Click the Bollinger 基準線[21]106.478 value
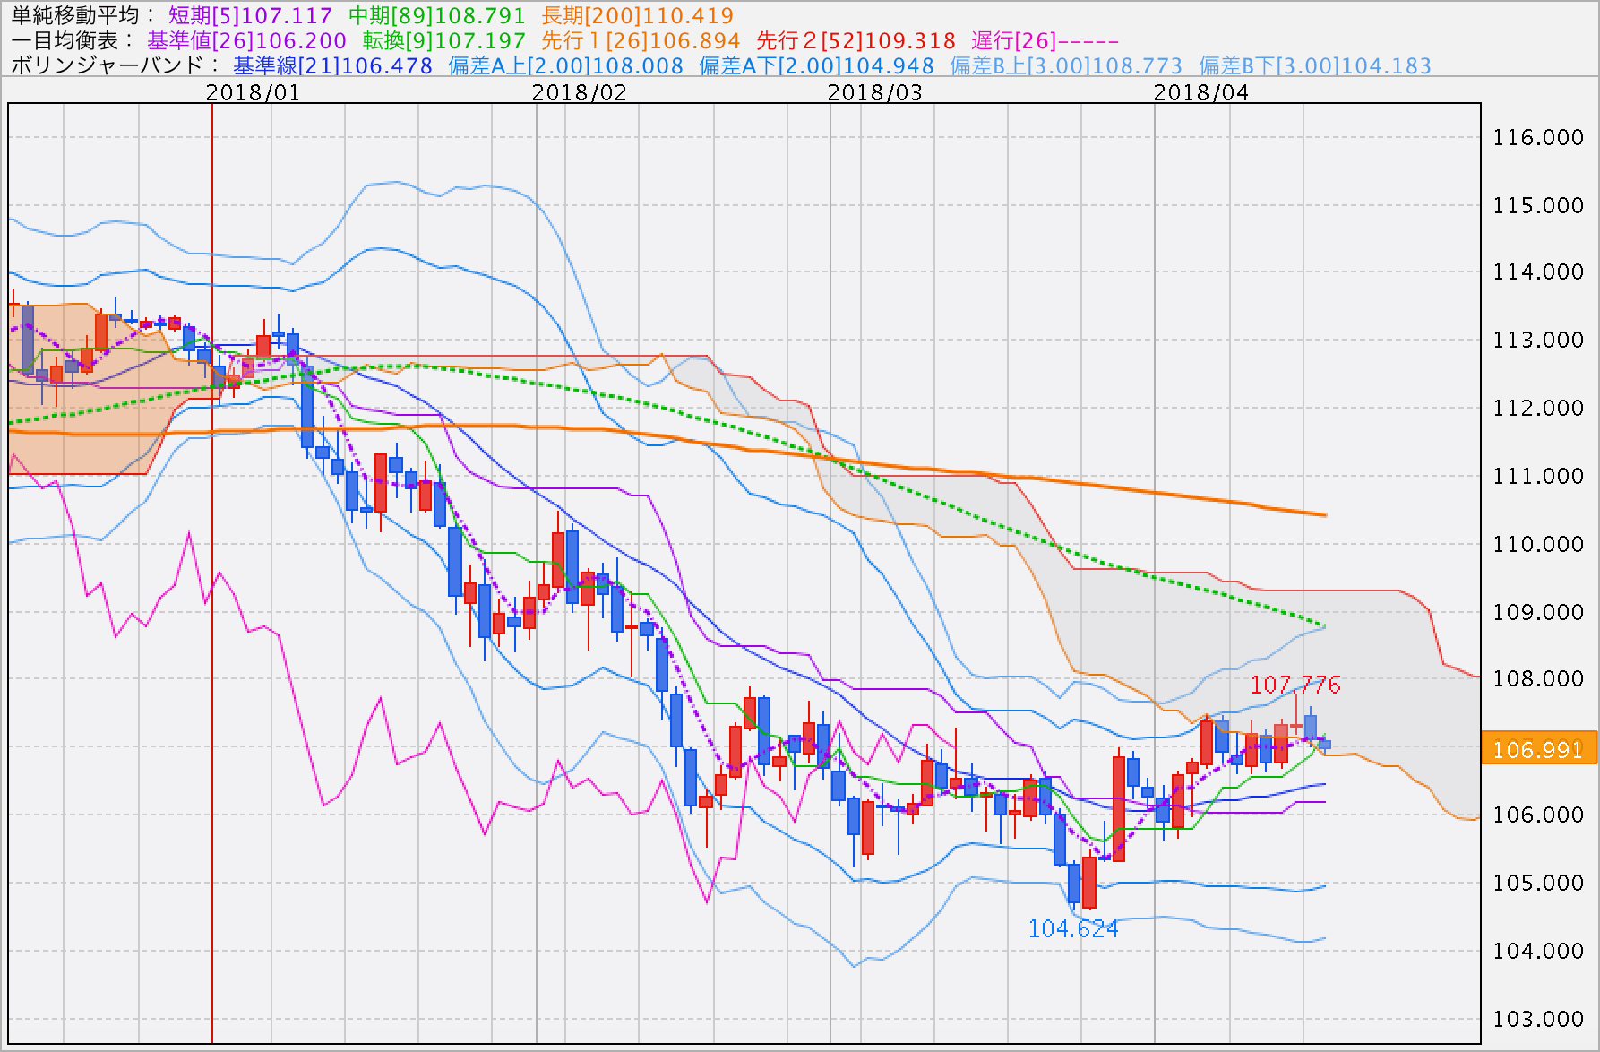The width and height of the screenshot is (1600, 1052). [x=332, y=65]
